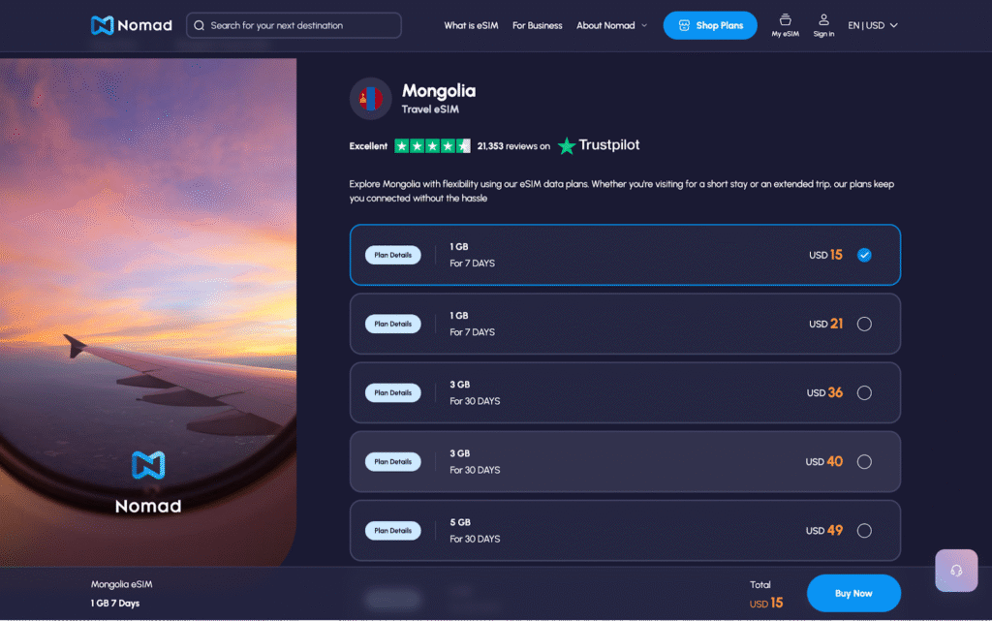992x621 pixels.
Task: Click the Mongolia eSIM summary label
Action: 121,584
